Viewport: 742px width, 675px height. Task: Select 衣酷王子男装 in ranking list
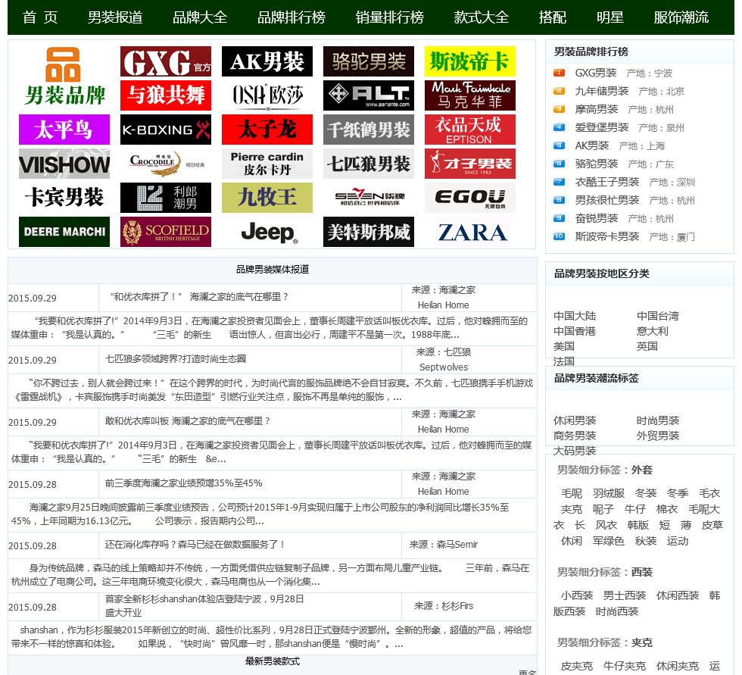[x=606, y=182]
